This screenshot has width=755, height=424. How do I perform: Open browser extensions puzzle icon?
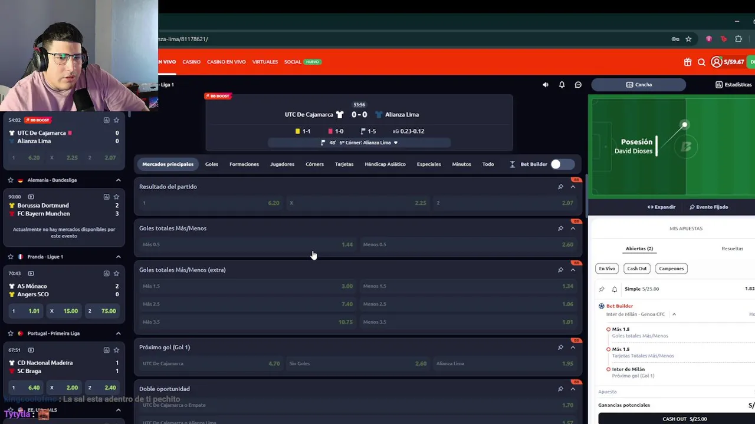point(738,39)
